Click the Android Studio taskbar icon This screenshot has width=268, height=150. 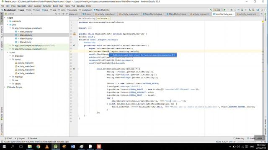[x=56, y=146]
